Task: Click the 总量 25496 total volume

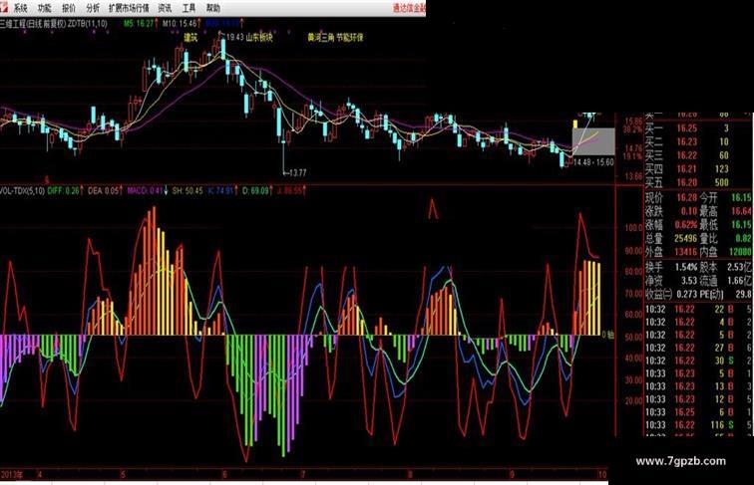Action: (671, 238)
